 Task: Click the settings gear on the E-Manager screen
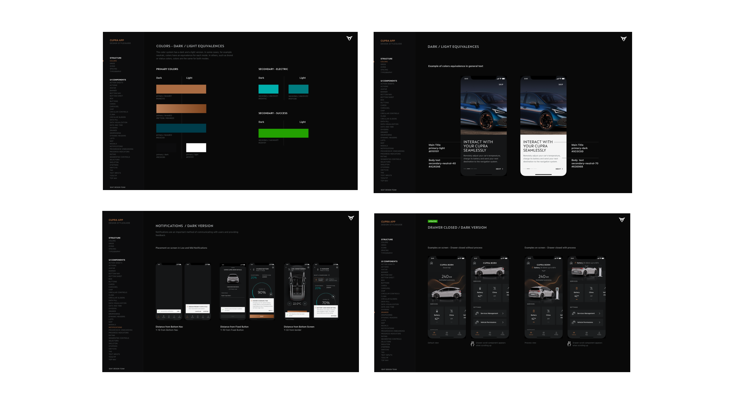point(337,267)
